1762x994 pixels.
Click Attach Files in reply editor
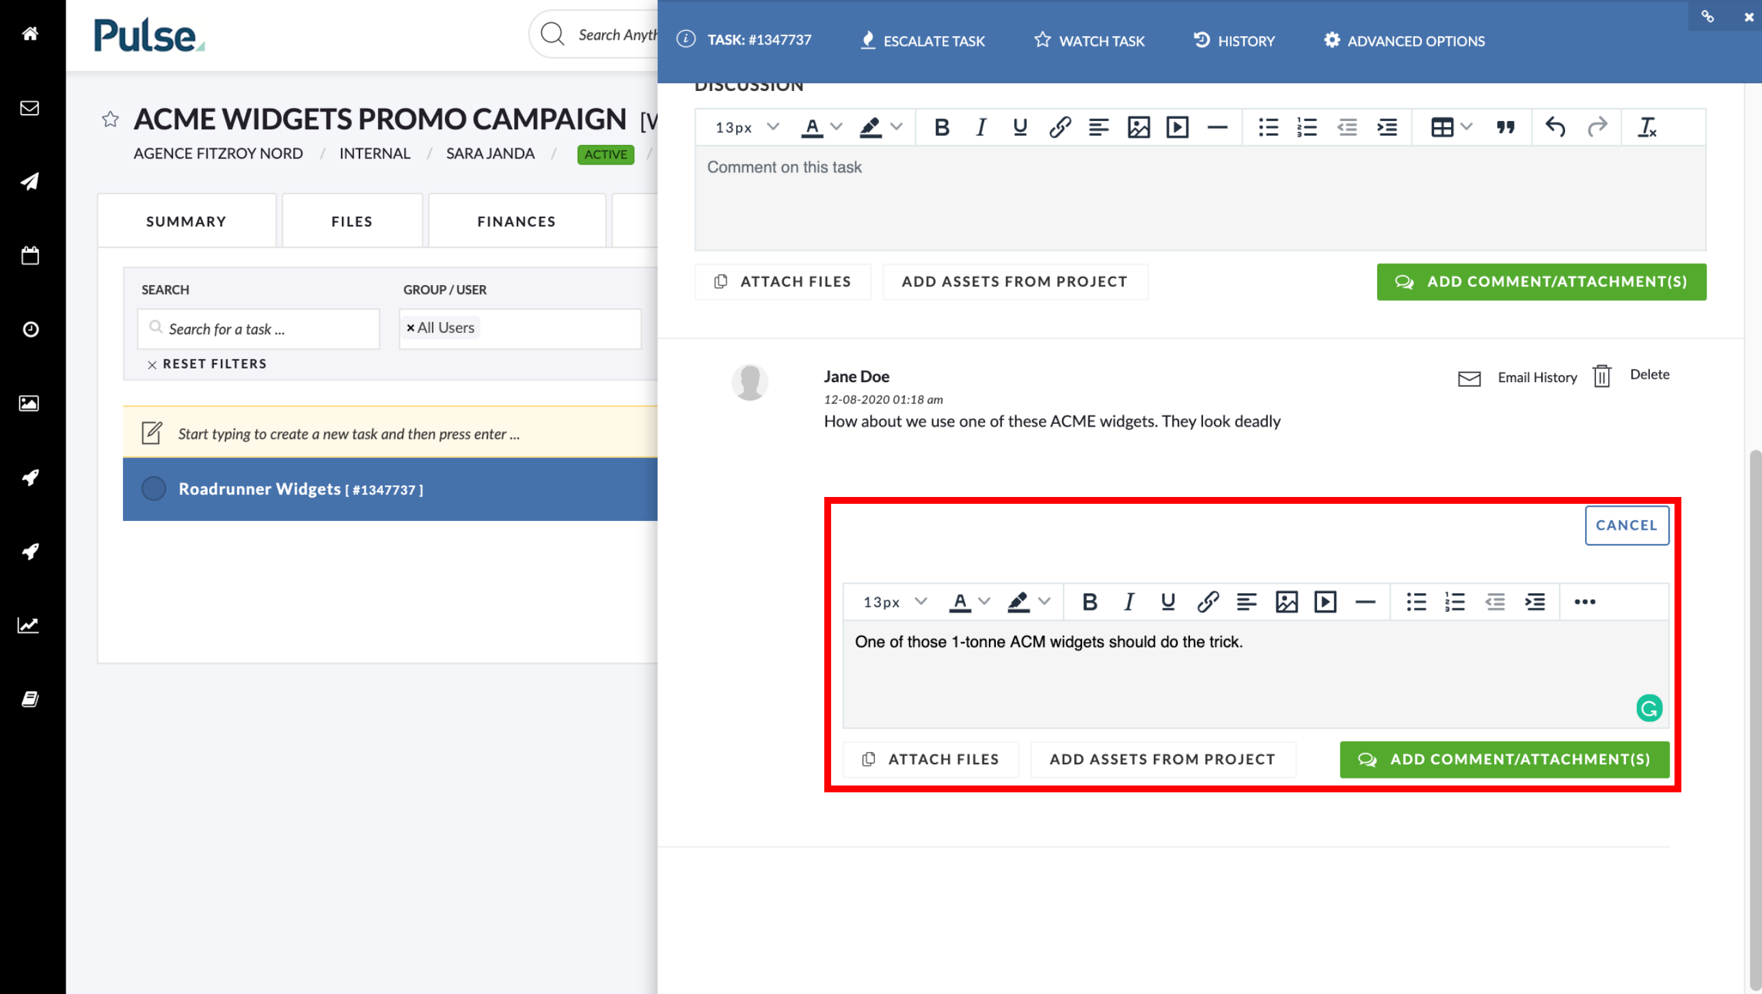click(x=930, y=760)
